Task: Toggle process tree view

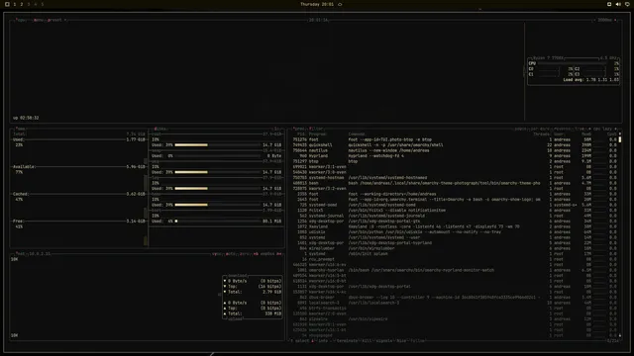Action: (580, 129)
